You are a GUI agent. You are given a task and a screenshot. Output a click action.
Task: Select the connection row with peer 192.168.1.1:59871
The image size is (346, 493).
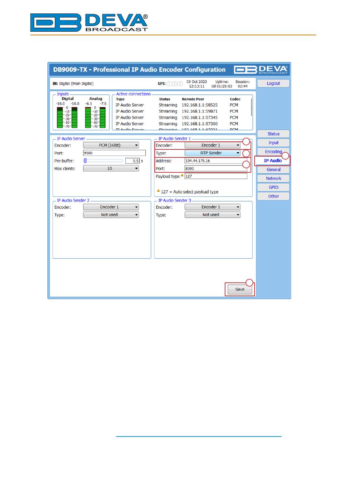[182, 111]
